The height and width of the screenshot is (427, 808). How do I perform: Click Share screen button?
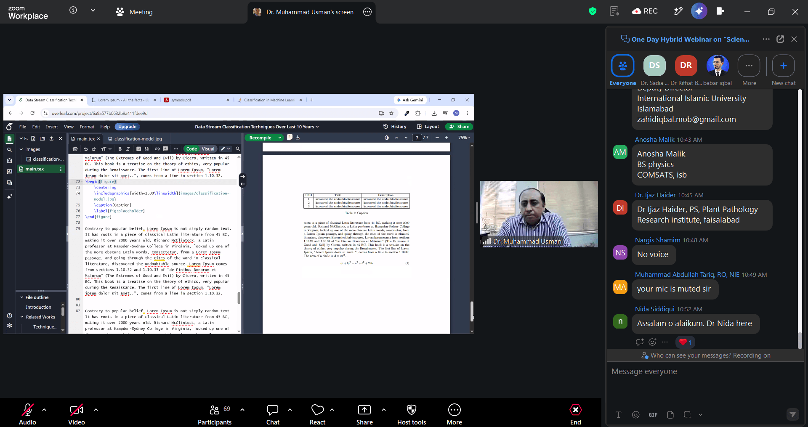(364, 414)
